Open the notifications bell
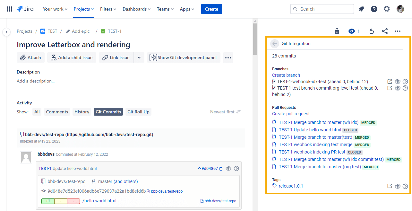 tap(361, 9)
